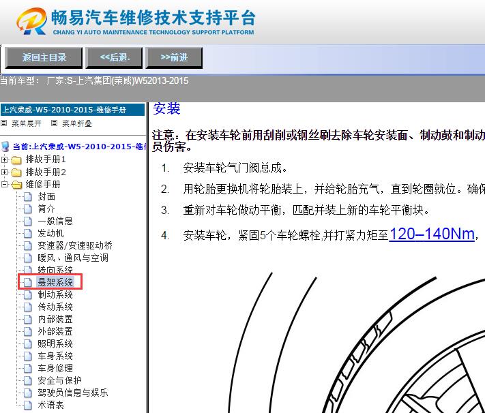Viewport: 485px width, 413px height.
Task: Open the 简介 page
Action: coord(46,209)
